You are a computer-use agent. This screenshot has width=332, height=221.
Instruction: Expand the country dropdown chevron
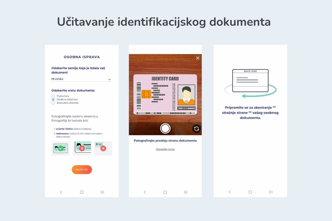(109, 80)
